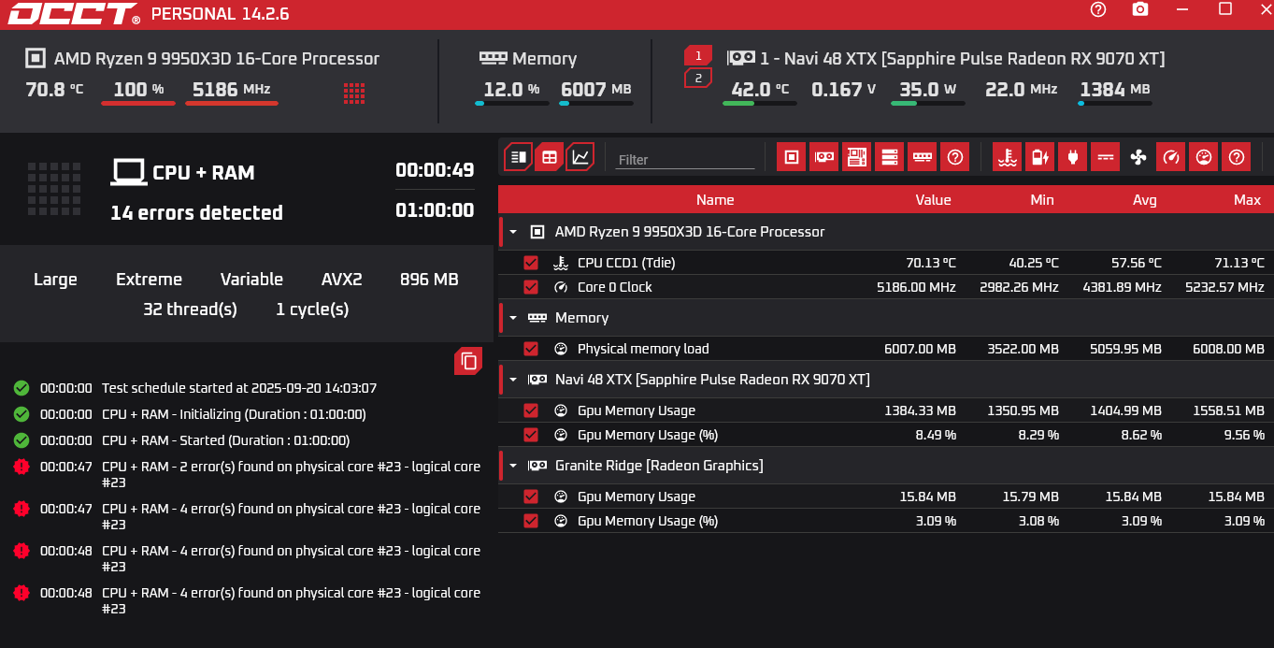Sort by the Max column header
1274x648 pixels.
[1247, 199]
